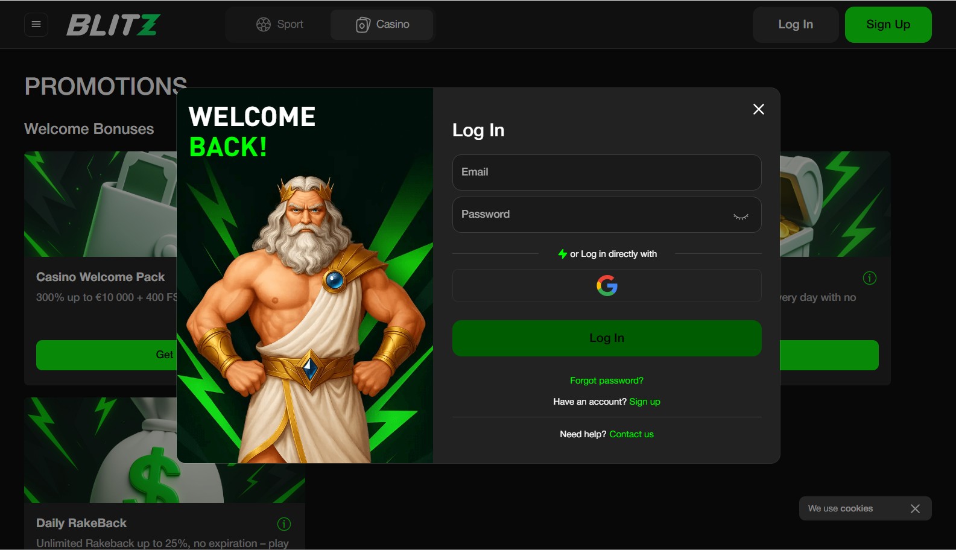This screenshot has height=550, width=956.
Task: Open the Forgot password? link
Action: pos(607,381)
